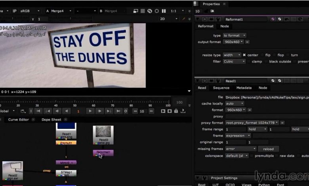Viewport: 309px width, 186px height.
Task: Click the play backward button in timeline
Action: pos(67,111)
